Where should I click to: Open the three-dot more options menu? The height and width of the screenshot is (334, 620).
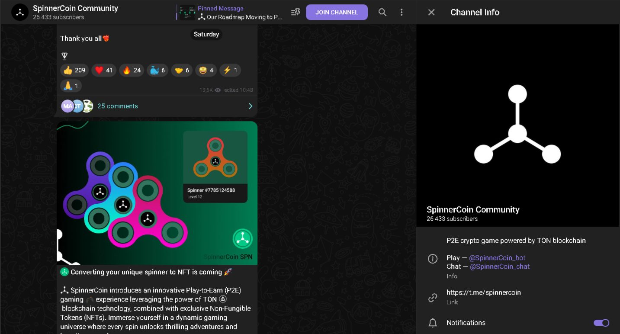(x=402, y=12)
